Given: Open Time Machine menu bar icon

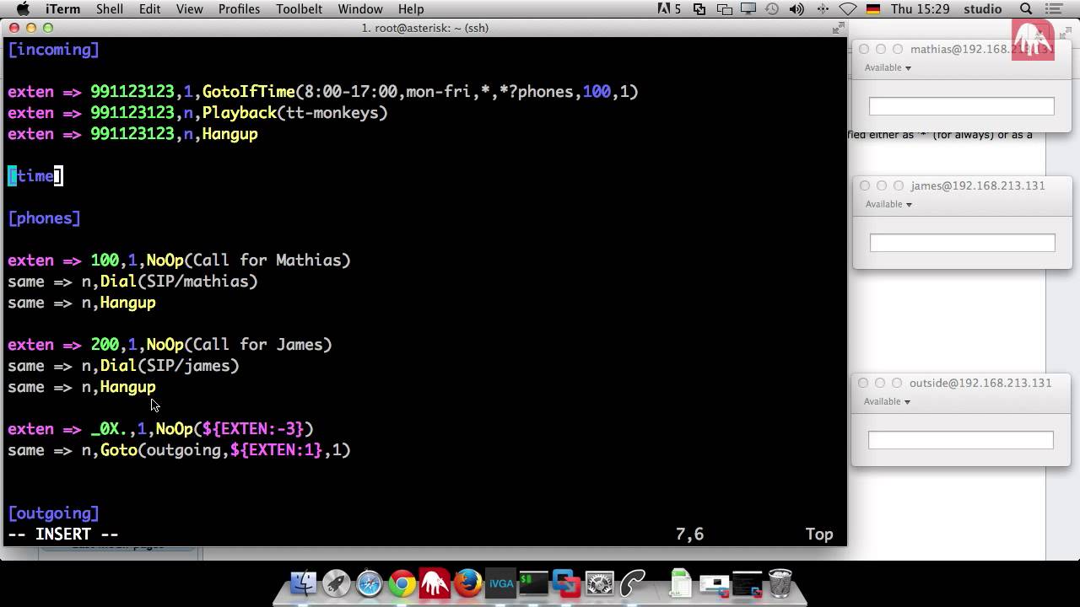Looking at the screenshot, I should point(772,9).
